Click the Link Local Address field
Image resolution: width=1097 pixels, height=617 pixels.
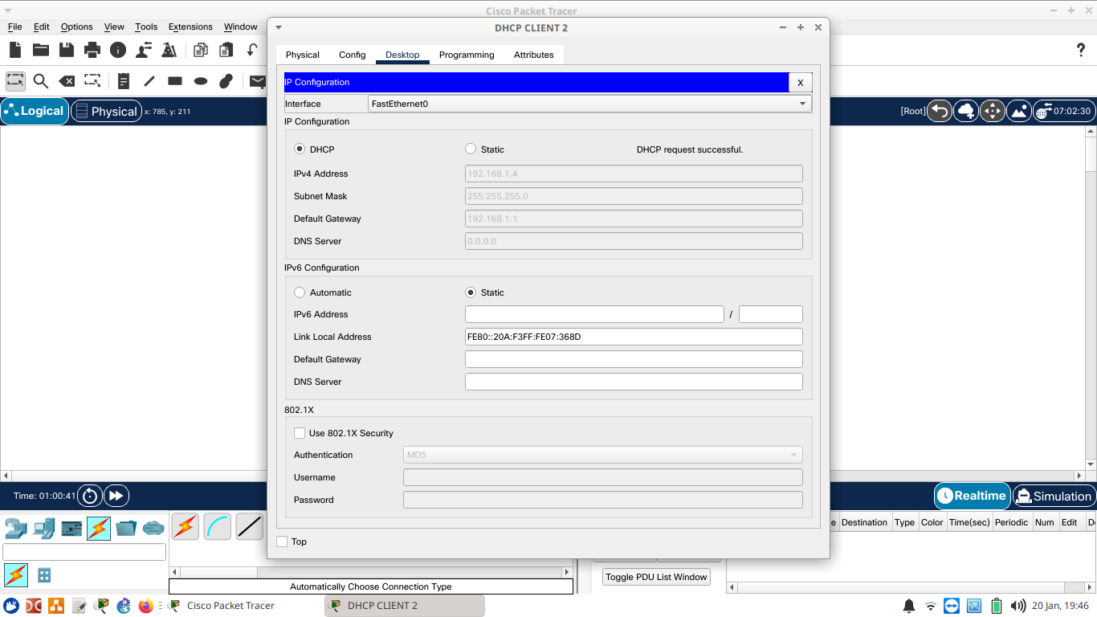[x=634, y=337]
